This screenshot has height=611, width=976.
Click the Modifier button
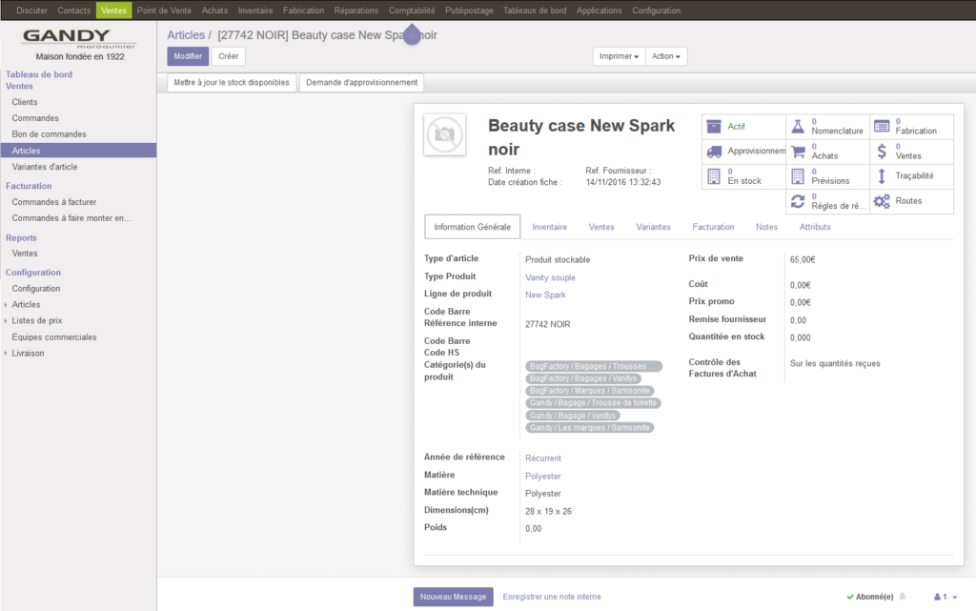click(188, 56)
